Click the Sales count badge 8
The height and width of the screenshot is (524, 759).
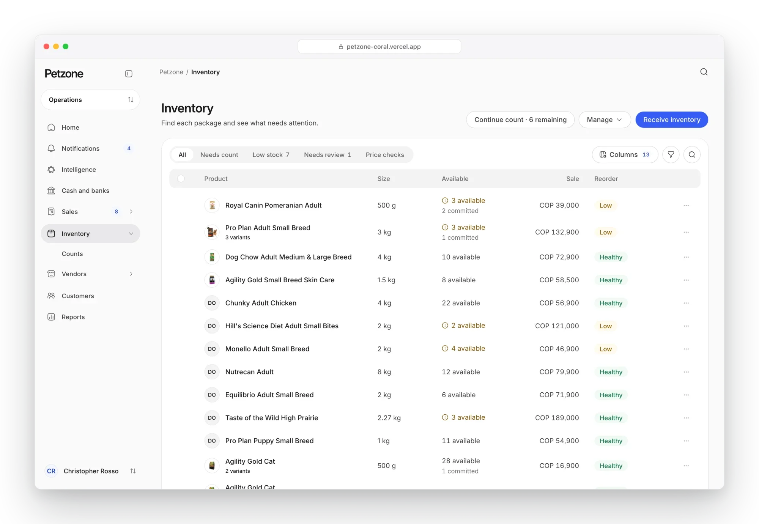coord(117,212)
